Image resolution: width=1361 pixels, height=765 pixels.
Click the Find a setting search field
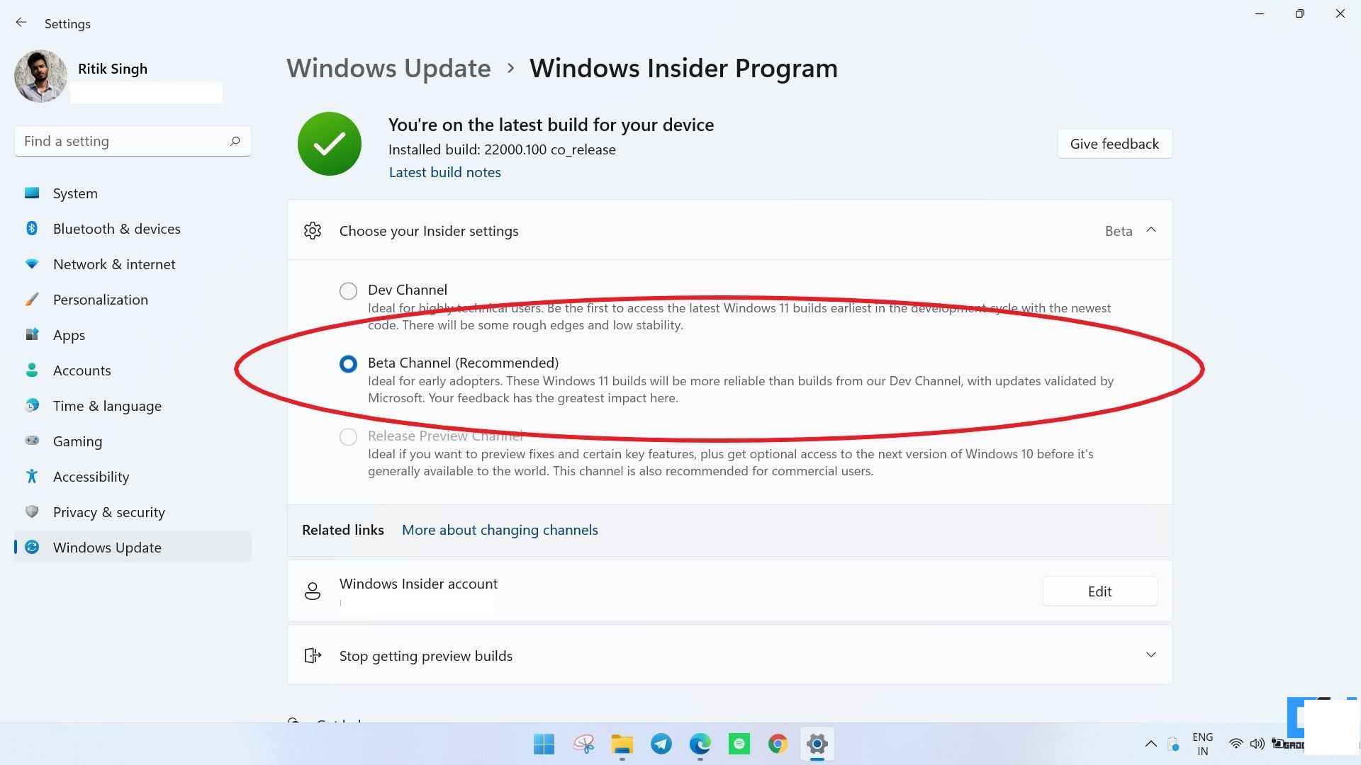[132, 141]
